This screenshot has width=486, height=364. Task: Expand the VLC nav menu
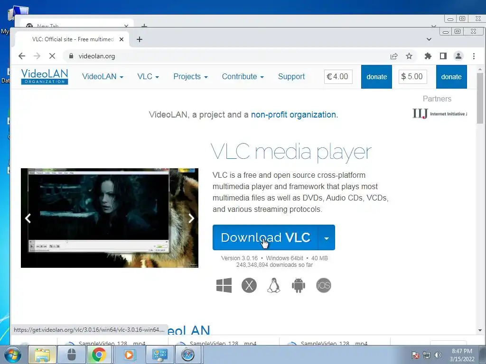tap(148, 76)
